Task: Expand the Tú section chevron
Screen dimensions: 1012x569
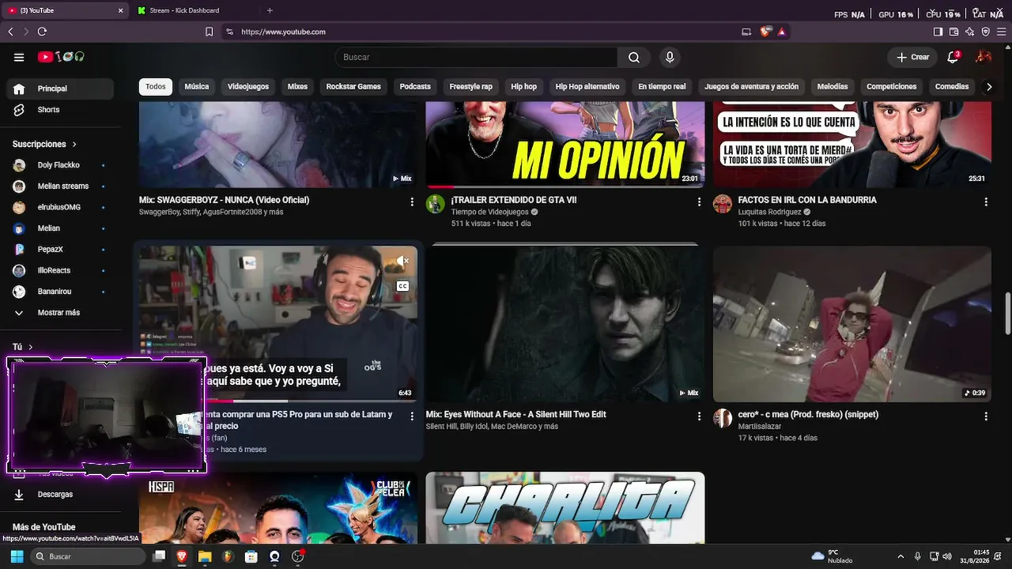Action: pos(30,347)
